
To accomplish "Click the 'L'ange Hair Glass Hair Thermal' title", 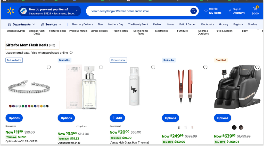I will pyautogui.click(x=129, y=142).
